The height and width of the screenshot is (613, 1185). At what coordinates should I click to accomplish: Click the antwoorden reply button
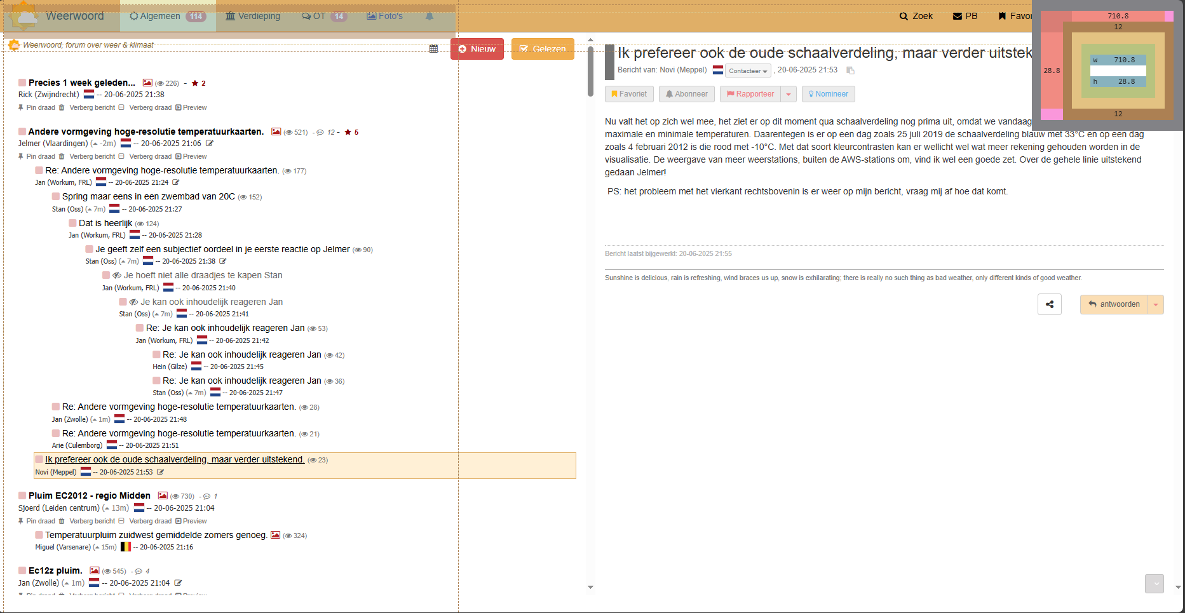pos(1114,304)
